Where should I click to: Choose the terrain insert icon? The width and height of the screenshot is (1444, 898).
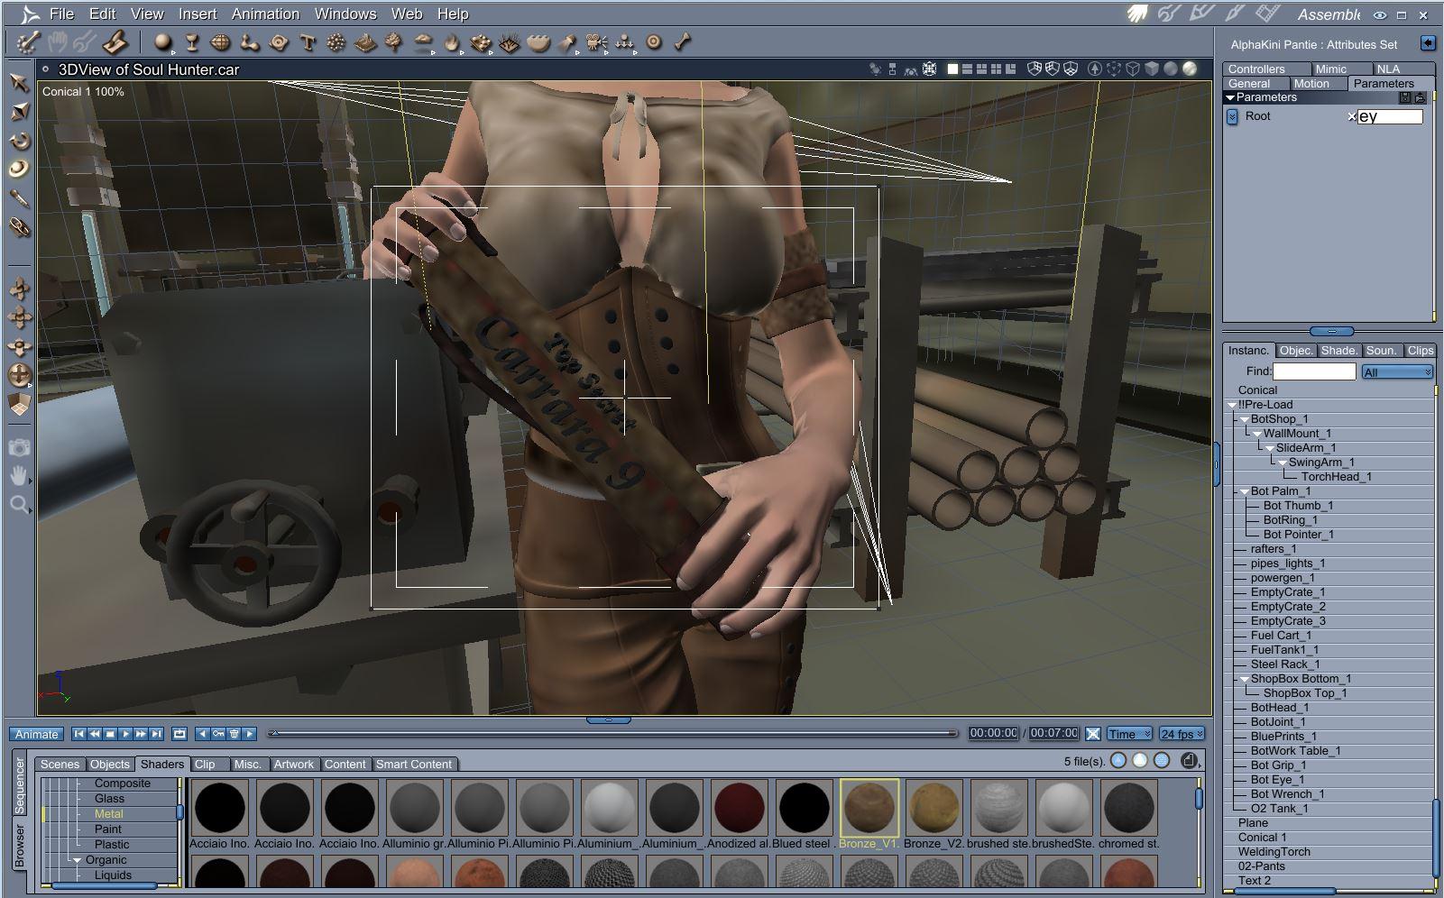365,41
